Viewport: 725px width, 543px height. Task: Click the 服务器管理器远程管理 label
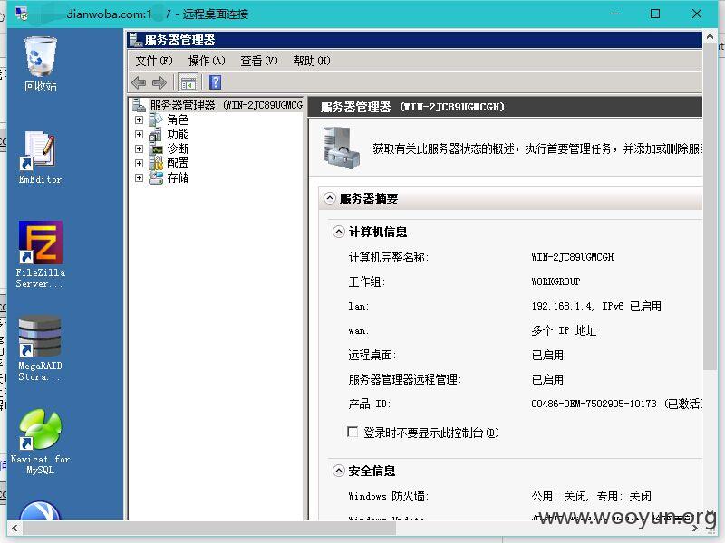click(404, 379)
